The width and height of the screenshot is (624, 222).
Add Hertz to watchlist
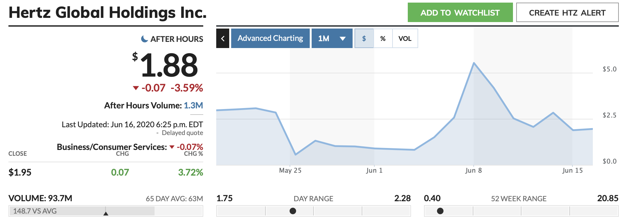pyautogui.click(x=460, y=13)
